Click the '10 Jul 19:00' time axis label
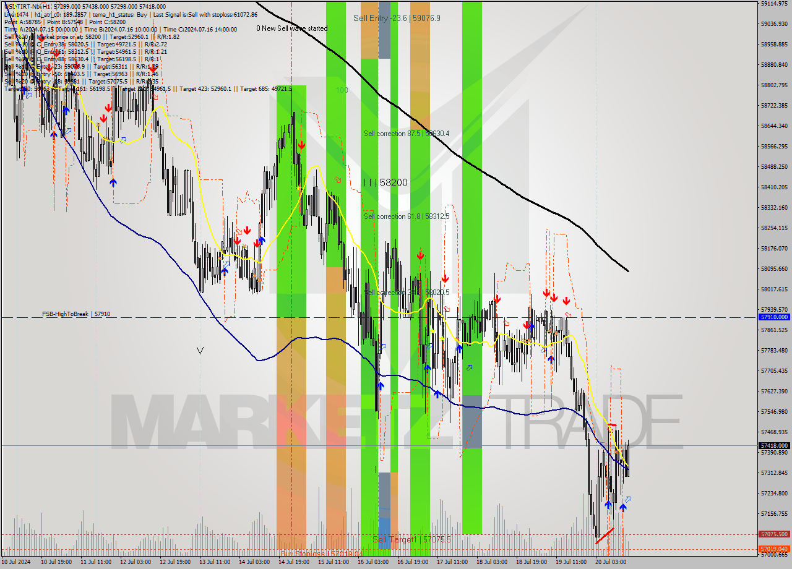The image size is (792, 569). pyautogui.click(x=56, y=562)
